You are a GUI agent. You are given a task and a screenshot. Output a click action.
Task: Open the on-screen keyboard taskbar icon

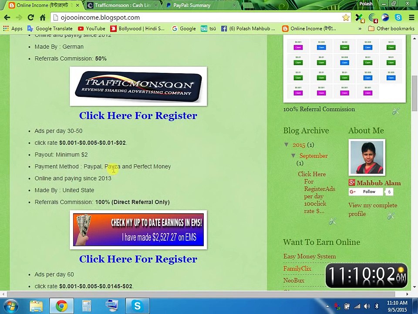[112, 306]
